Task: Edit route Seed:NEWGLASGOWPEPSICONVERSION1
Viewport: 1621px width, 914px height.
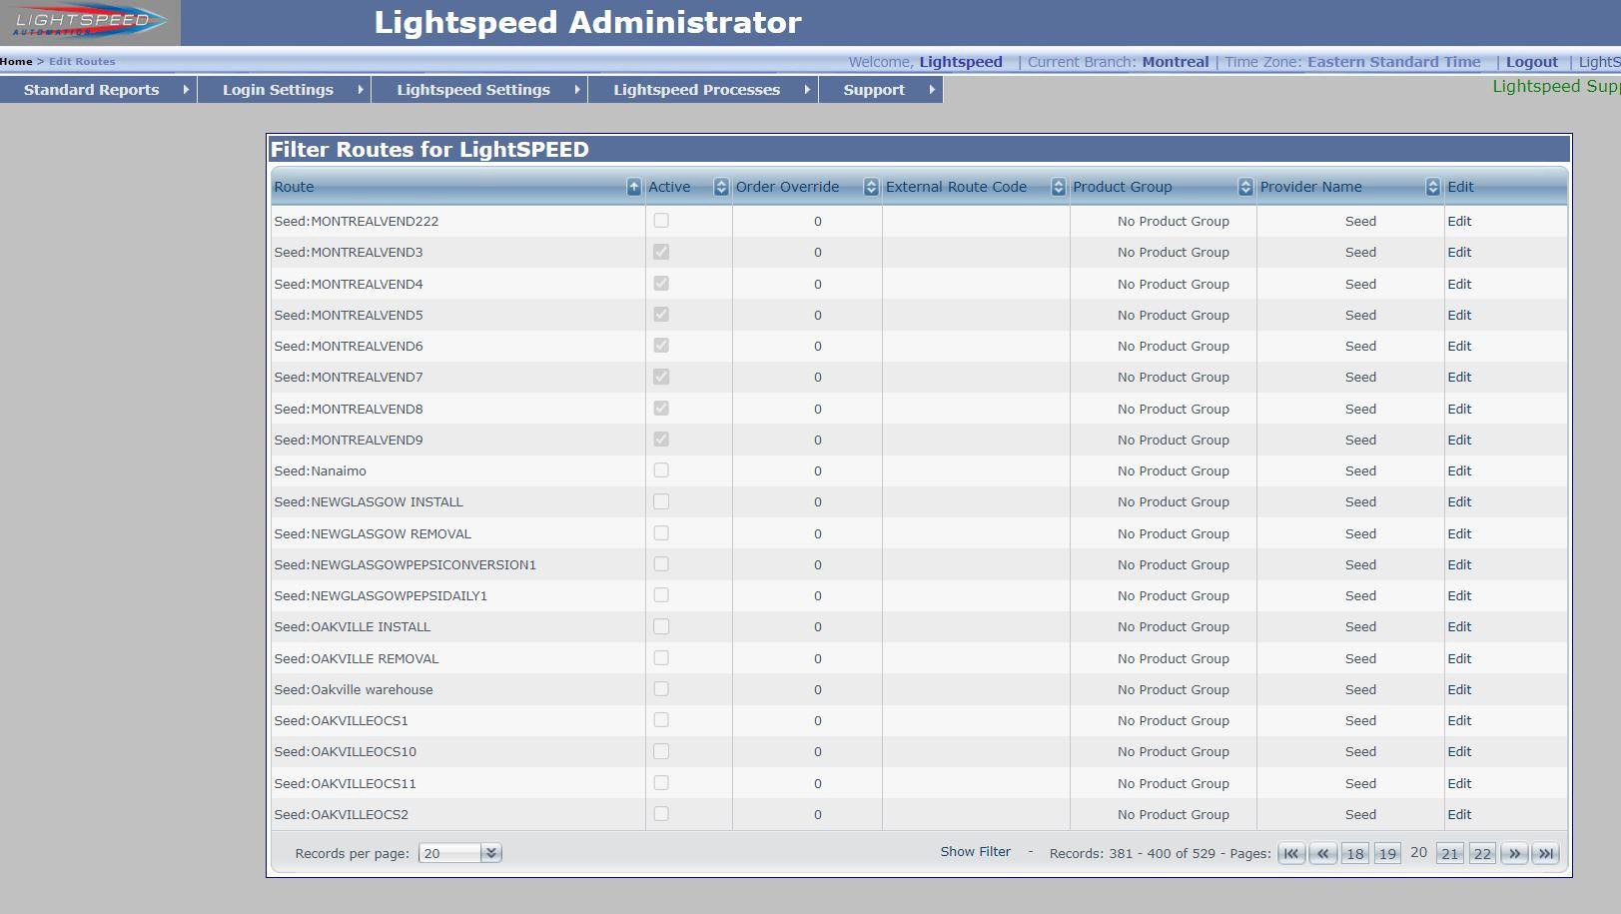Action: click(x=1459, y=564)
